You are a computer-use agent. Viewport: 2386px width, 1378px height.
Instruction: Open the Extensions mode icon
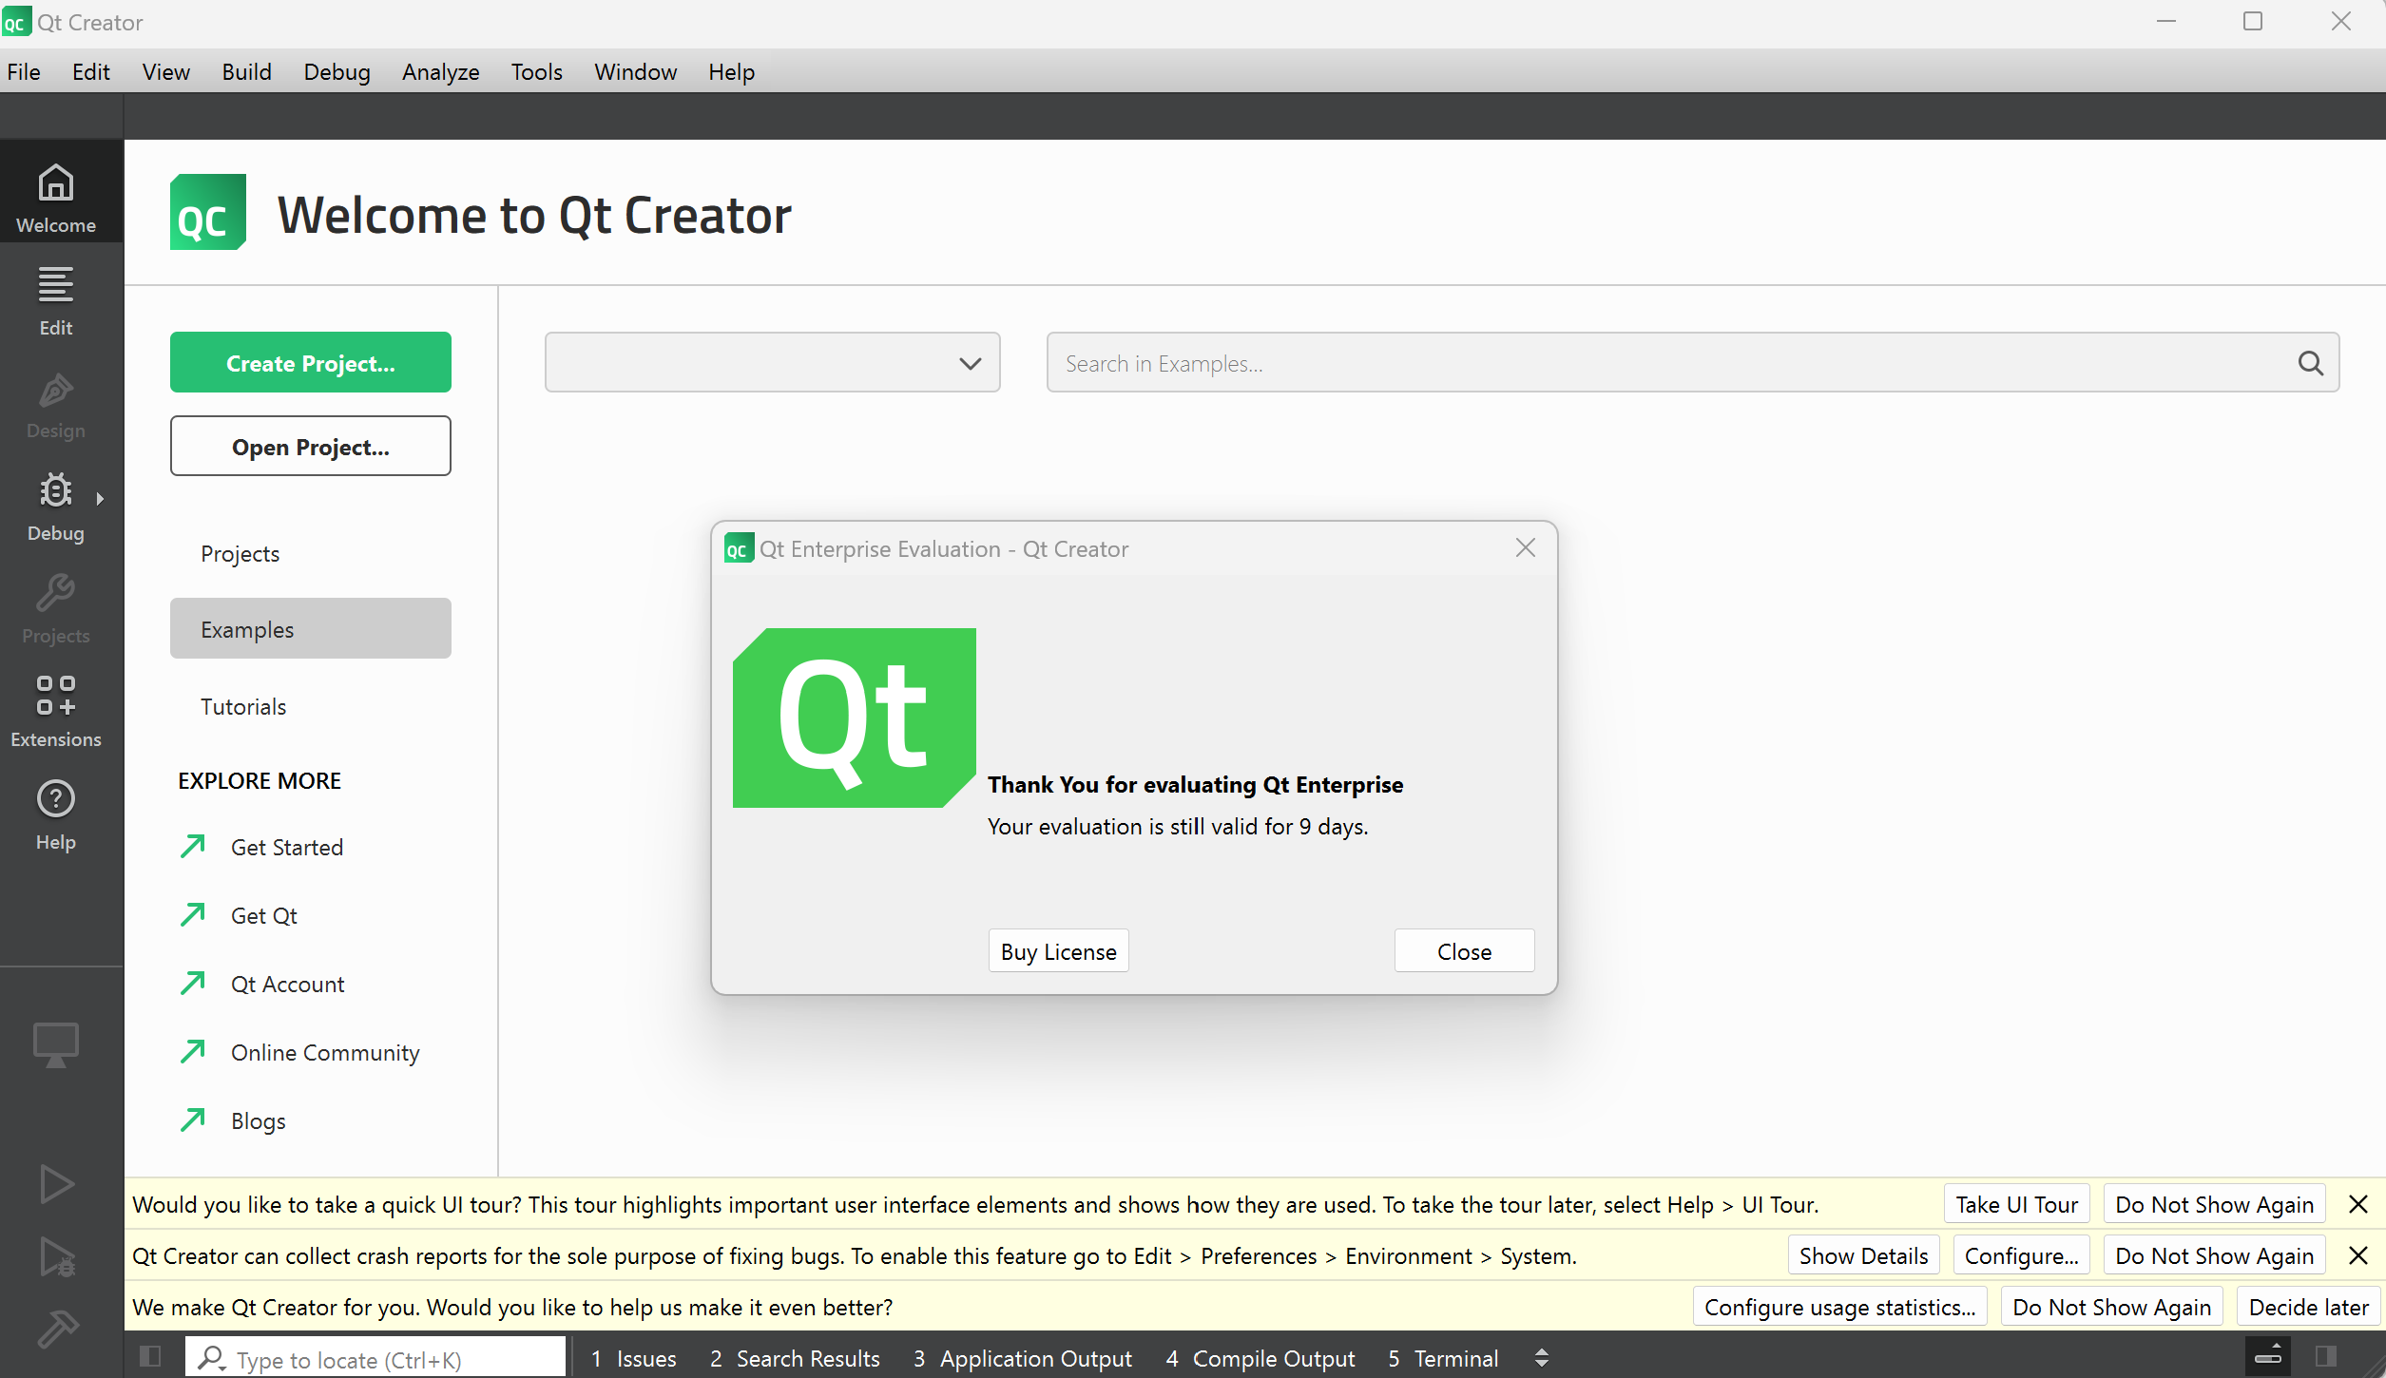(56, 695)
